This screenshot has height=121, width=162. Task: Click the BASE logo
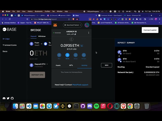tap(10, 29)
